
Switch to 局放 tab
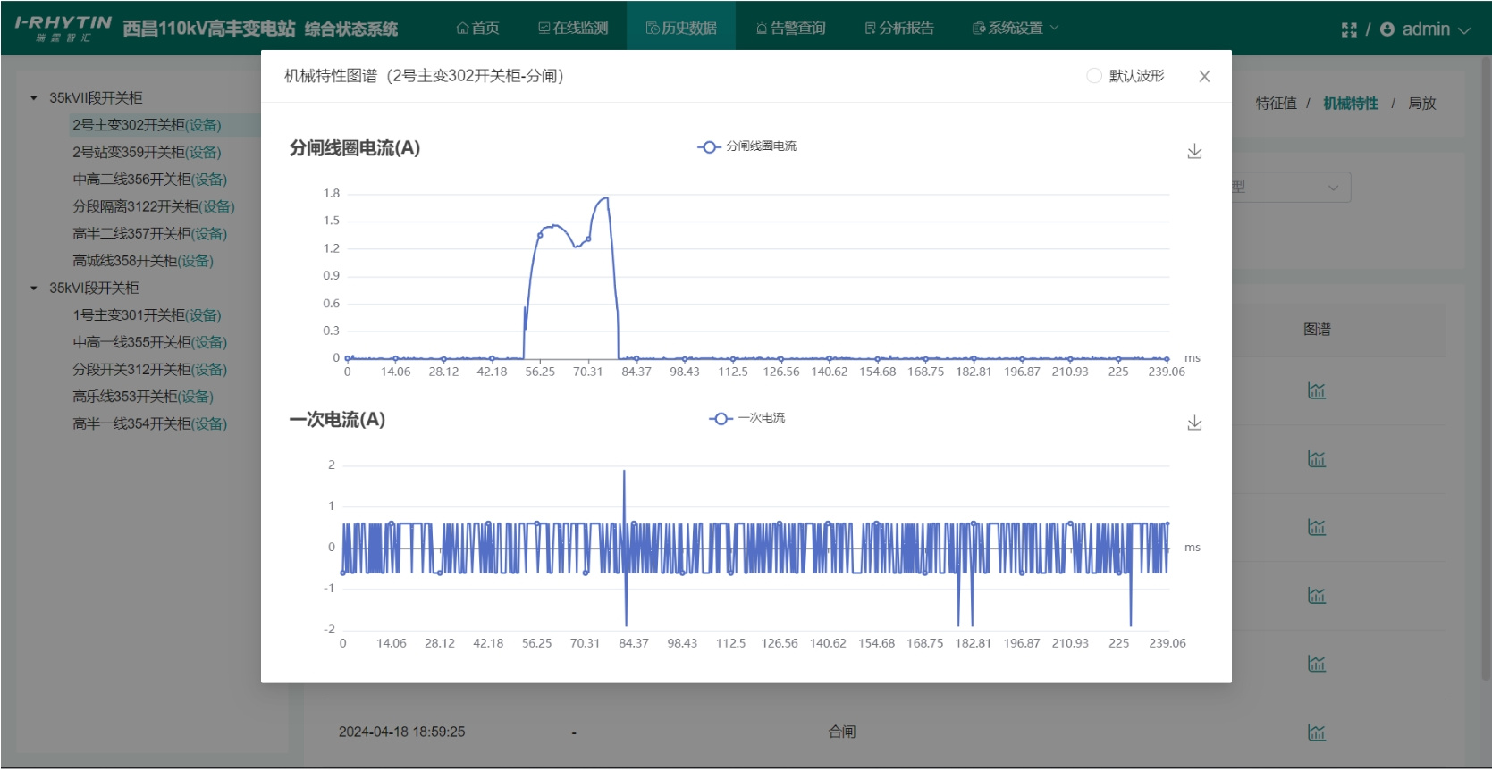(1422, 104)
